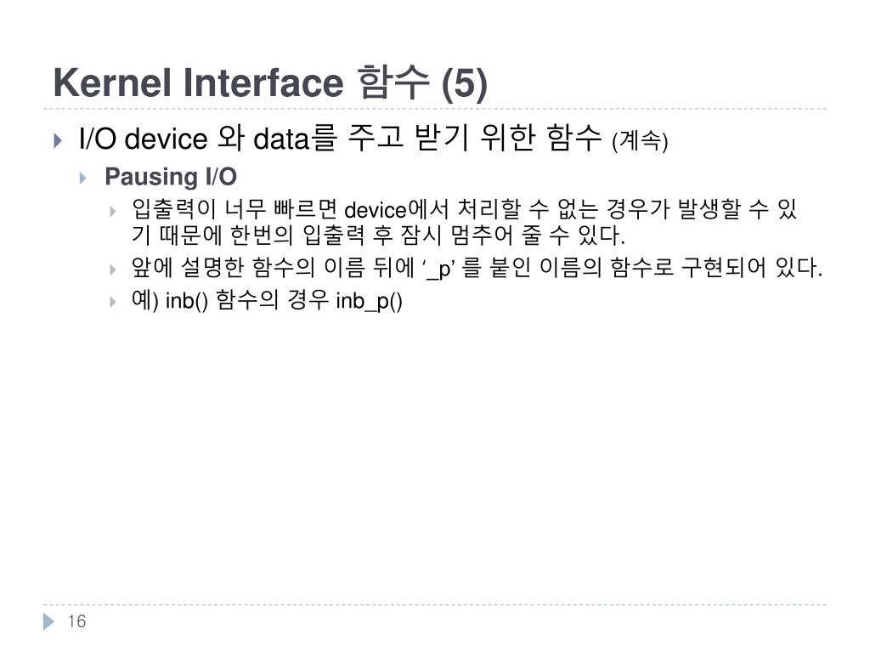
Task: Click the inb() text in the example line
Action: pyautogui.click(x=187, y=301)
